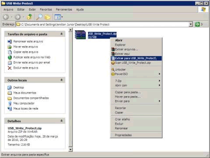210x158 pixels.
Task: Click the Meus locais de rede icon
Action: point(10,108)
